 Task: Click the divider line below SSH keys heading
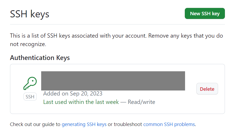tap(117, 24)
